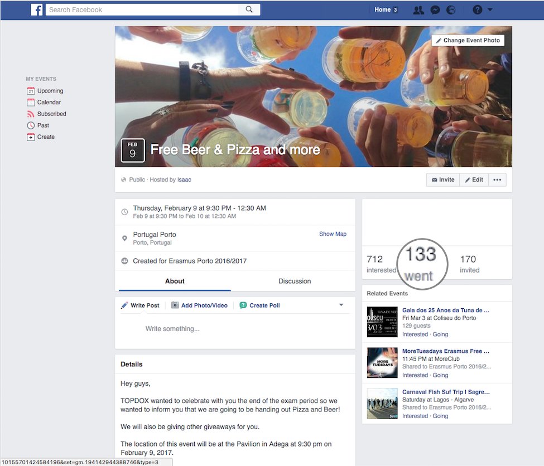Click the Add Photo/Video camera icon
Screen dimensions: 544x466
(175, 305)
